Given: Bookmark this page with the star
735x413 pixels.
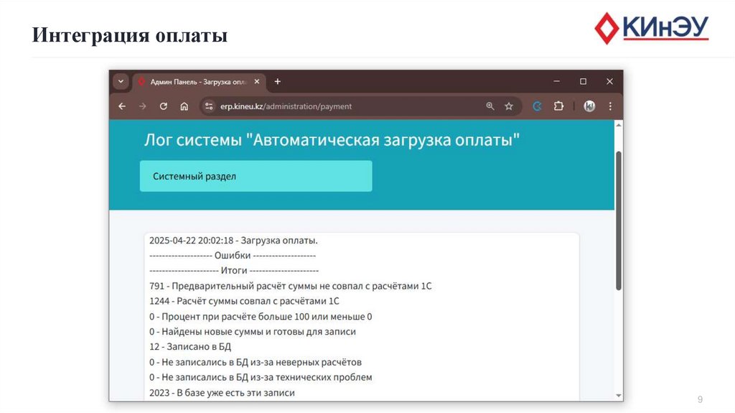Looking at the screenshot, I should (509, 106).
